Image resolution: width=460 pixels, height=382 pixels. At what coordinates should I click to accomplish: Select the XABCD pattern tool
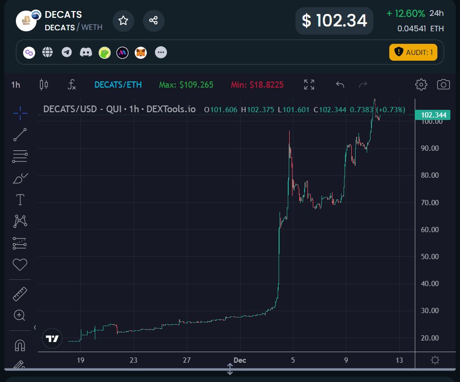tap(20, 221)
